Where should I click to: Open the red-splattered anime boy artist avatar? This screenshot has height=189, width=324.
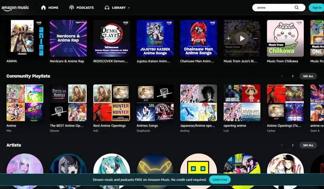(286, 164)
